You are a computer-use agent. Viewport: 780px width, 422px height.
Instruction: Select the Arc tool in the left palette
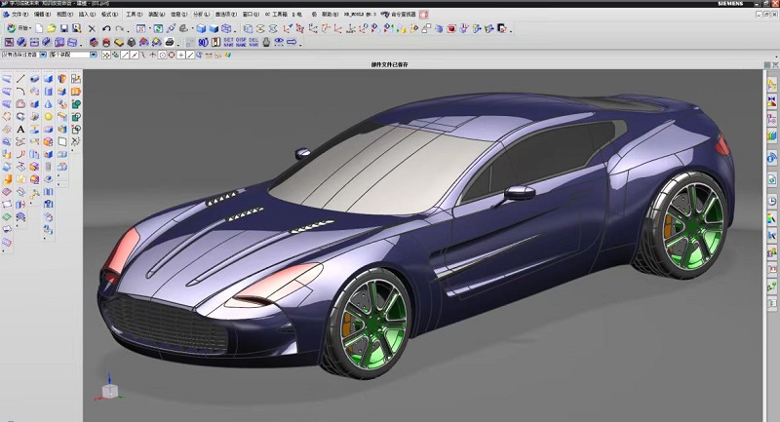coord(20,91)
